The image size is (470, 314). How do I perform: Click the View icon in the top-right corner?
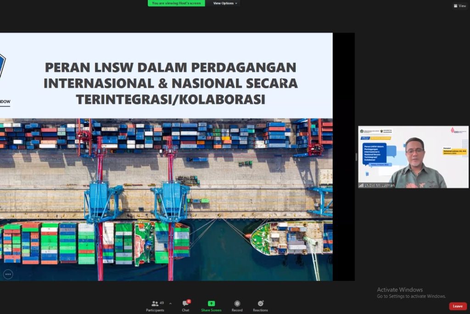tap(459, 6)
